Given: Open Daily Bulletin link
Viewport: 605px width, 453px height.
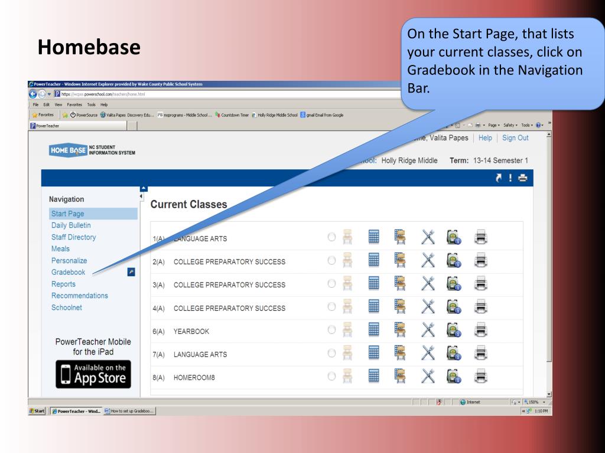Looking at the screenshot, I should click(x=71, y=225).
